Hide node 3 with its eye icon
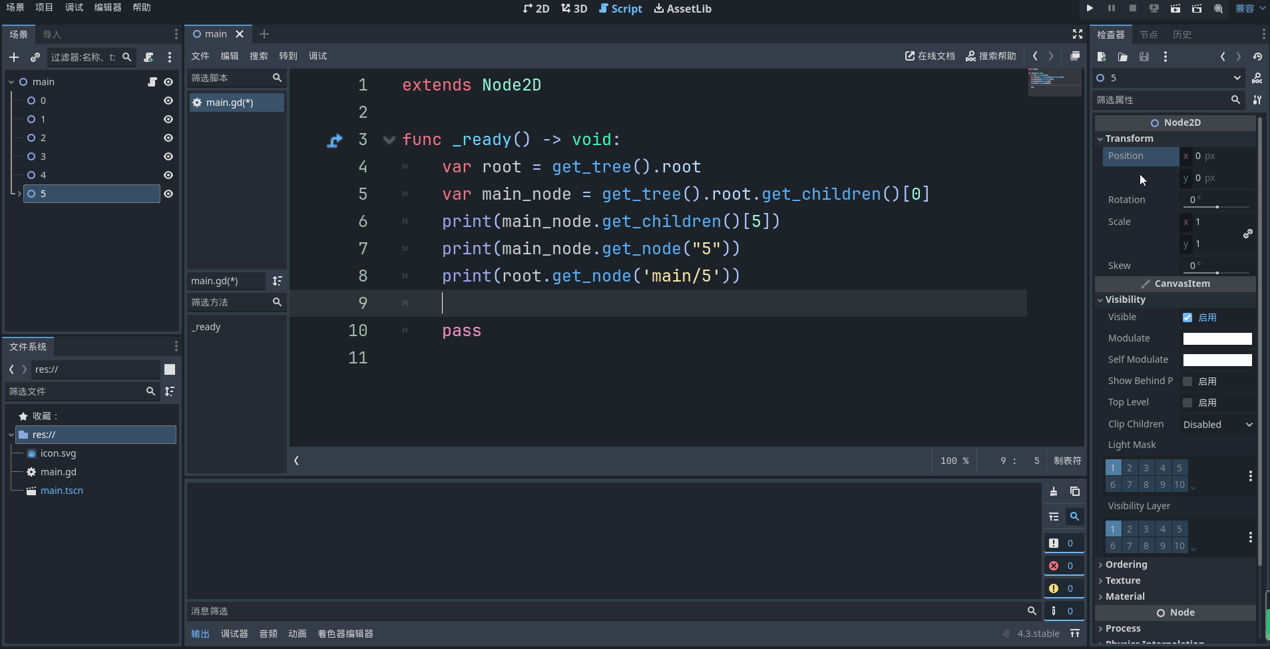 tap(168, 156)
